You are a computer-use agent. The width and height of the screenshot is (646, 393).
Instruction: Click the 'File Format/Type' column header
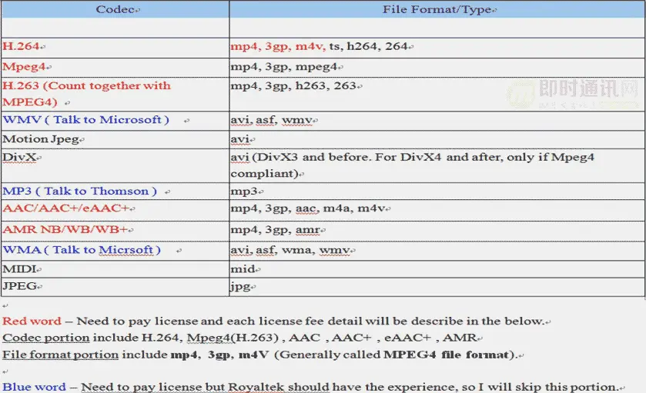(437, 9)
